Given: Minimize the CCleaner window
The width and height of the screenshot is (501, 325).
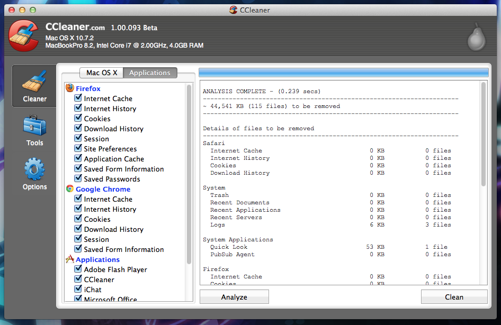Looking at the screenshot, I should click(x=22, y=10).
